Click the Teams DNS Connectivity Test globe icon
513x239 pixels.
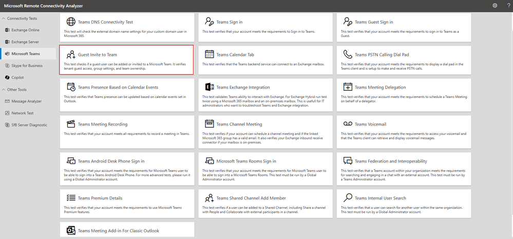point(71,22)
